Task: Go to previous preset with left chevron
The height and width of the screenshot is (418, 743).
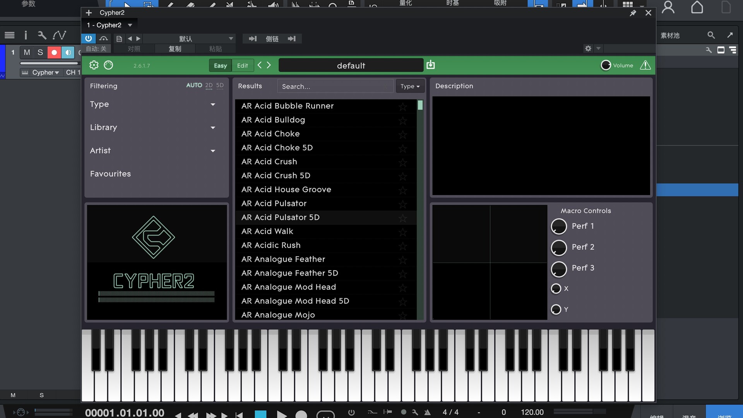Action: [x=260, y=65]
